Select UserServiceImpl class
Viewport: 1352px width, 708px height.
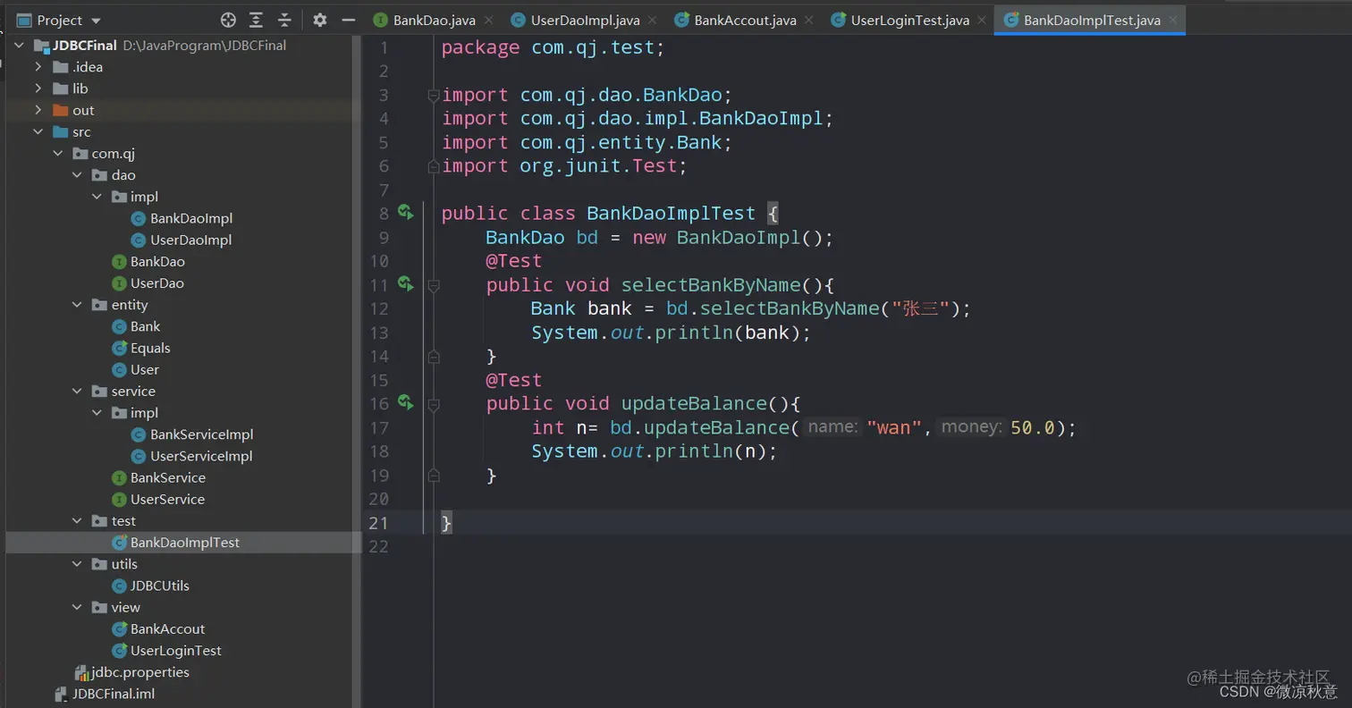tap(201, 456)
